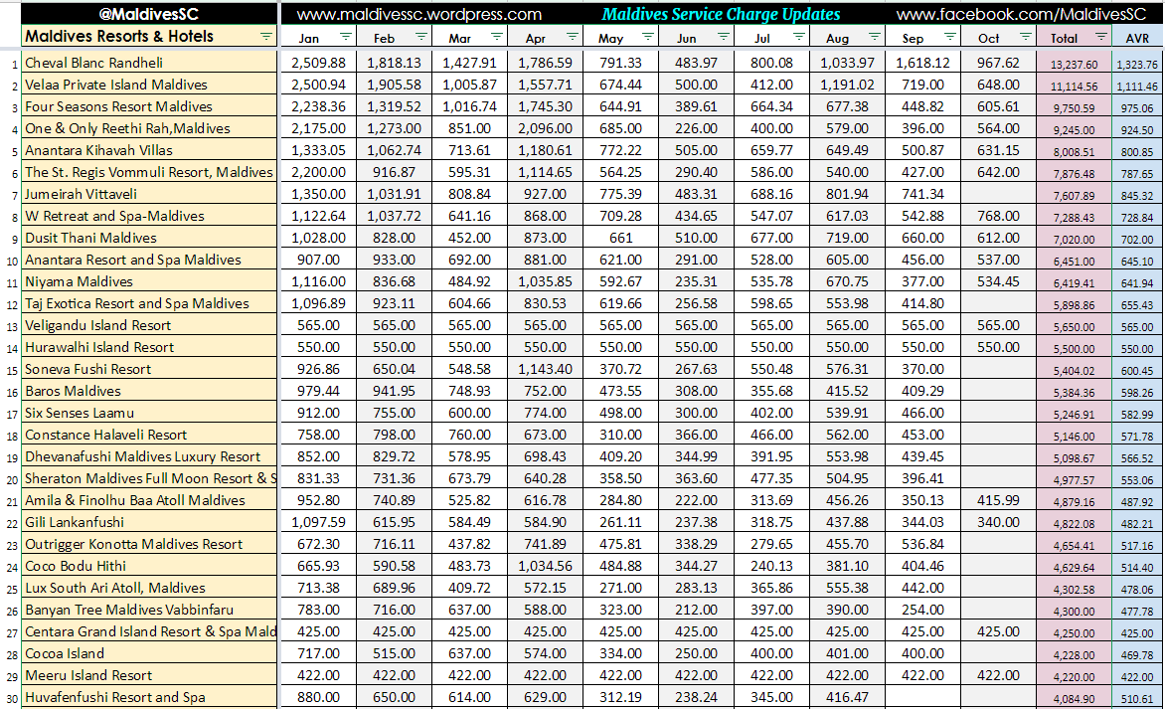Screen dimensions: 1165x709
Task: Select Huvafenfushi Resort and Spa cell
Action: point(149,697)
